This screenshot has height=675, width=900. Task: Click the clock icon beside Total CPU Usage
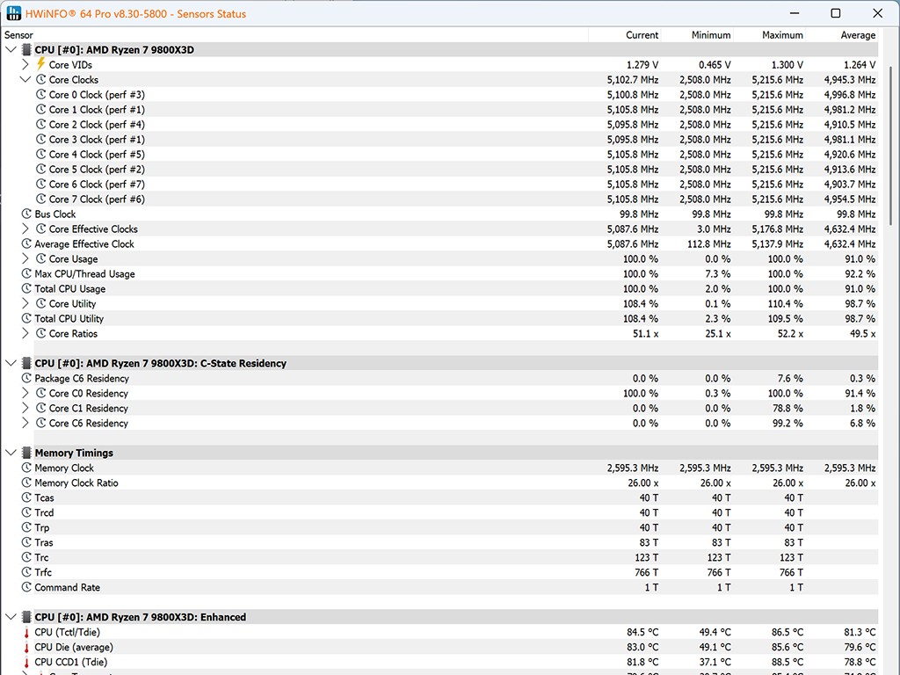26,288
